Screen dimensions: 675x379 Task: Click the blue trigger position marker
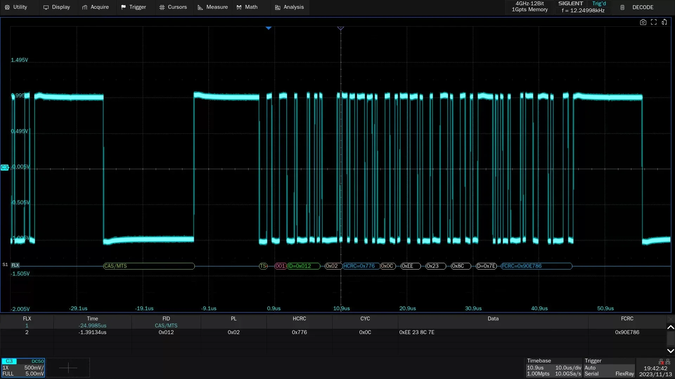(x=269, y=28)
